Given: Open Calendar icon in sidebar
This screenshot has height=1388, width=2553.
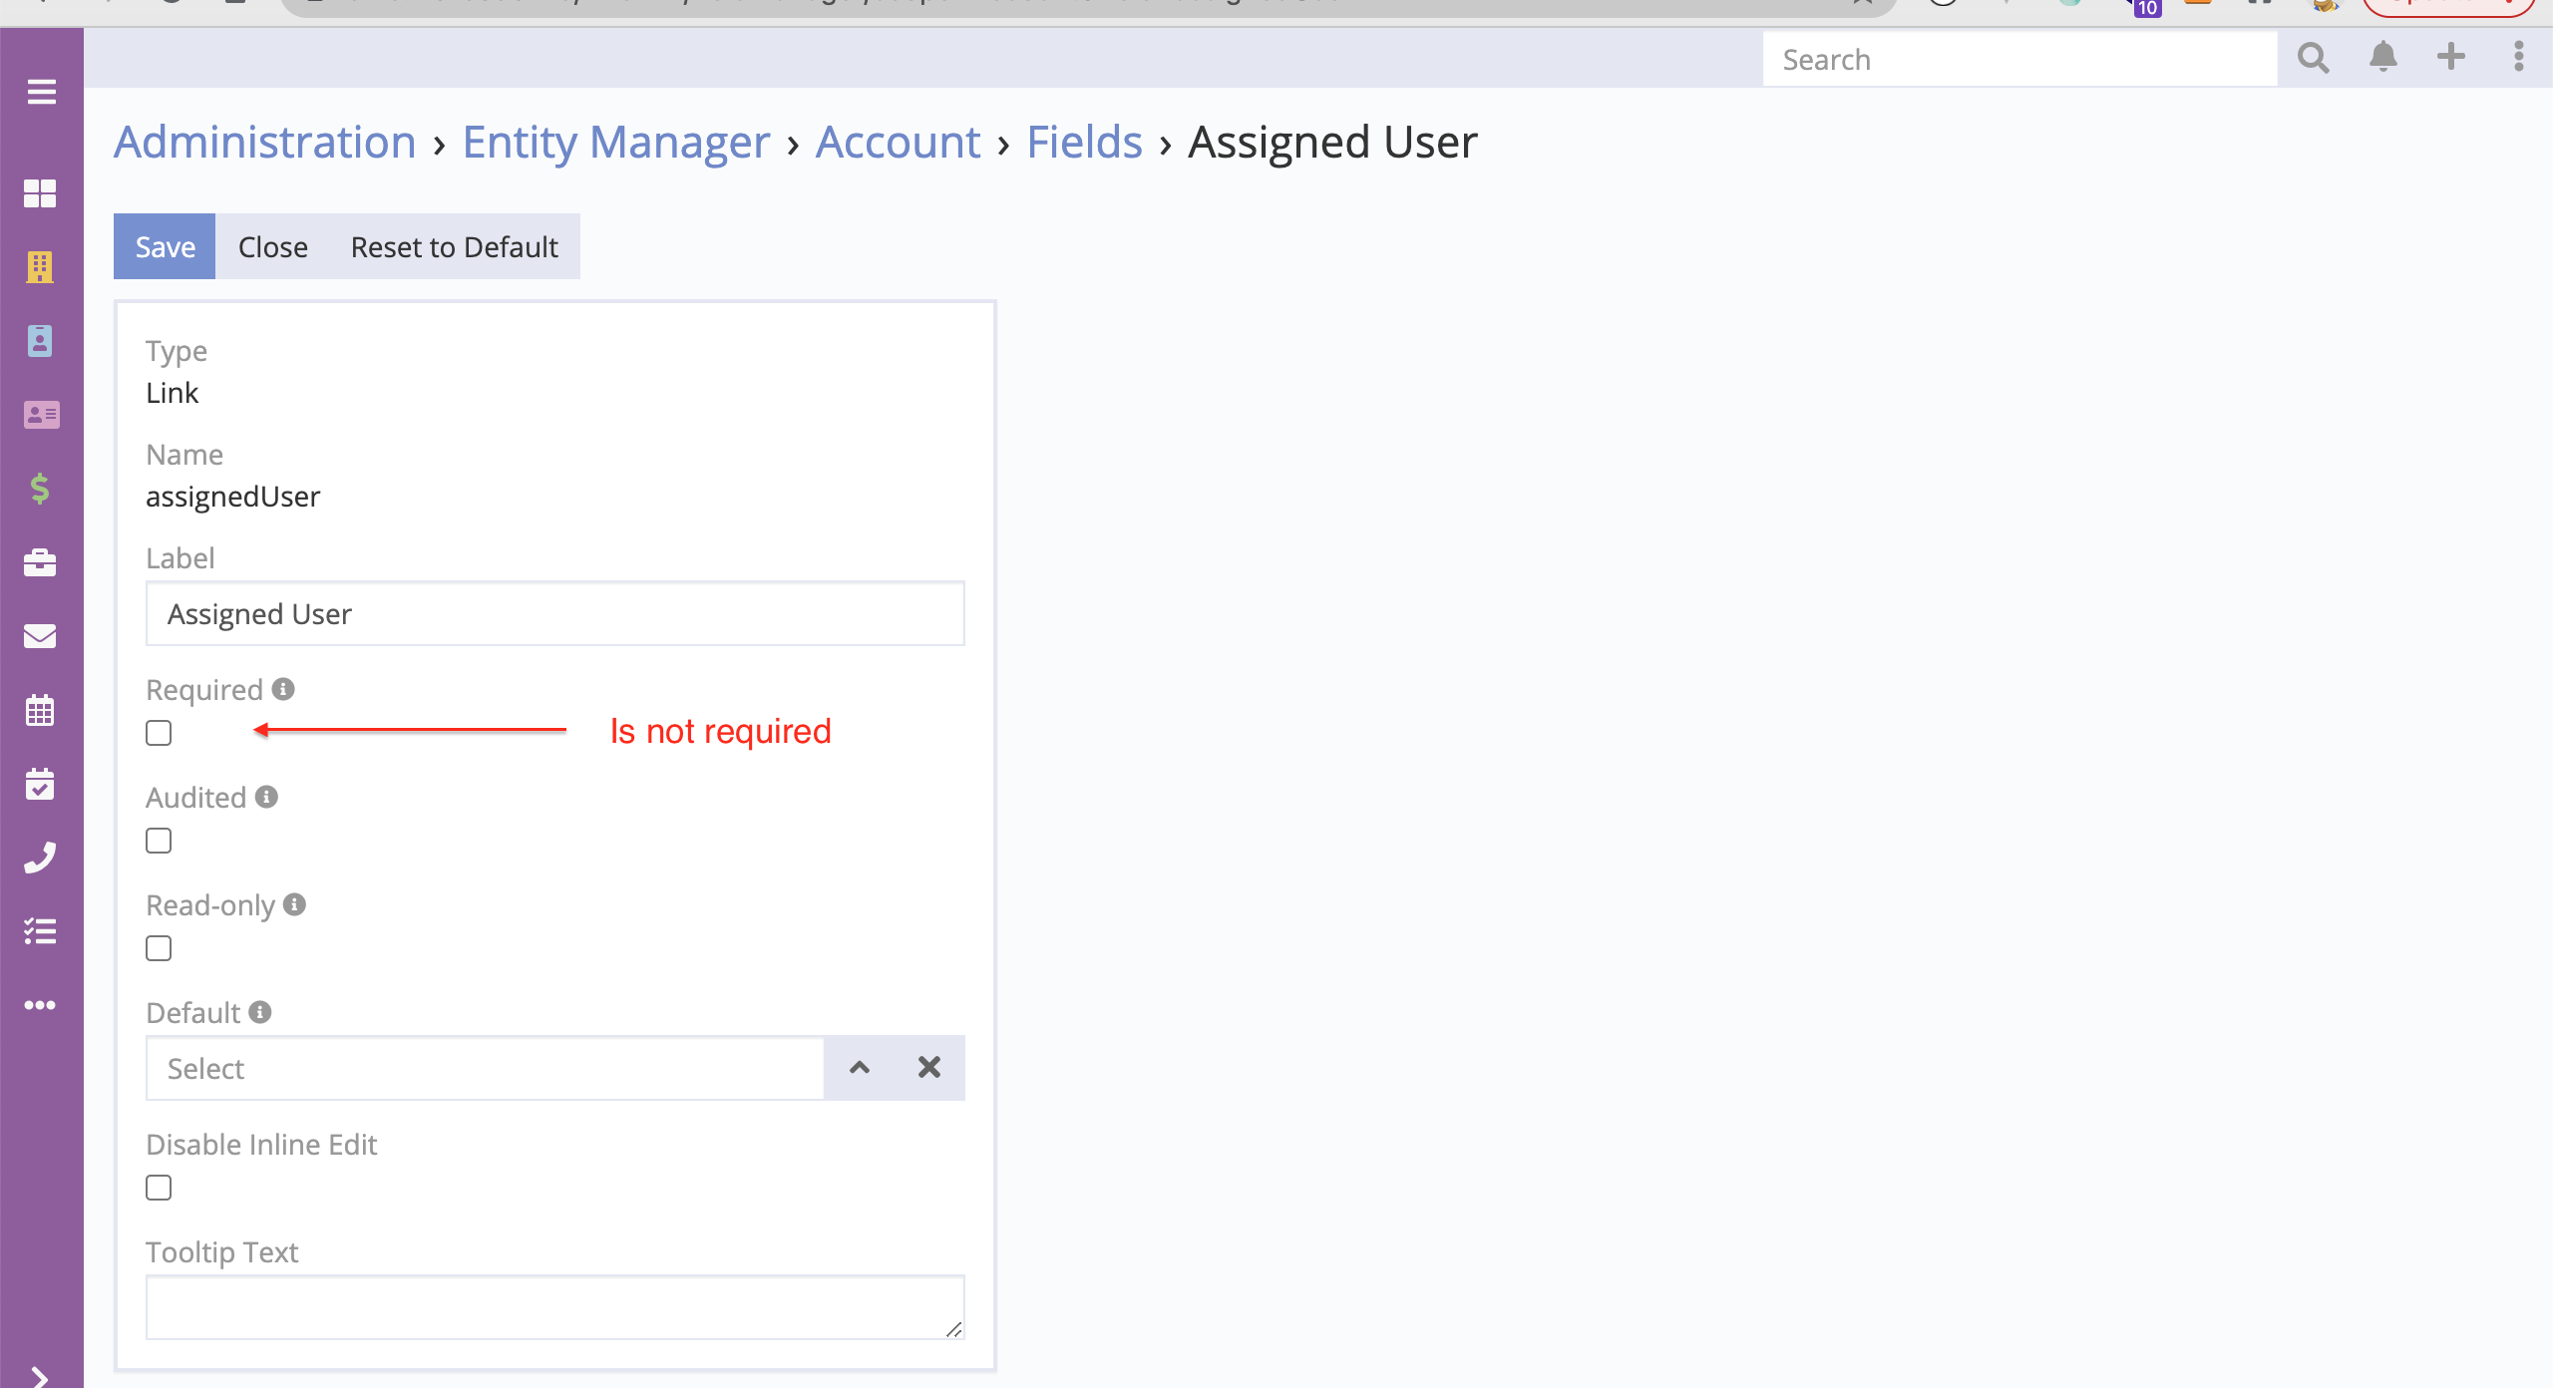Looking at the screenshot, I should click(x=40, y=710).
